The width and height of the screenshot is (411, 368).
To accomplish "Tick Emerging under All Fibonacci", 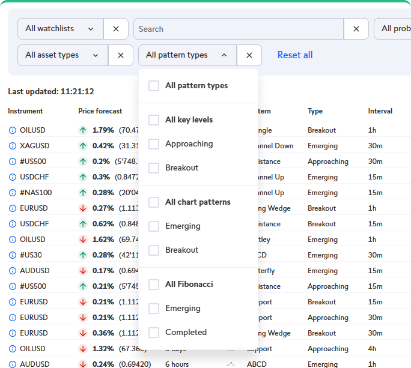I will point(154,309).
